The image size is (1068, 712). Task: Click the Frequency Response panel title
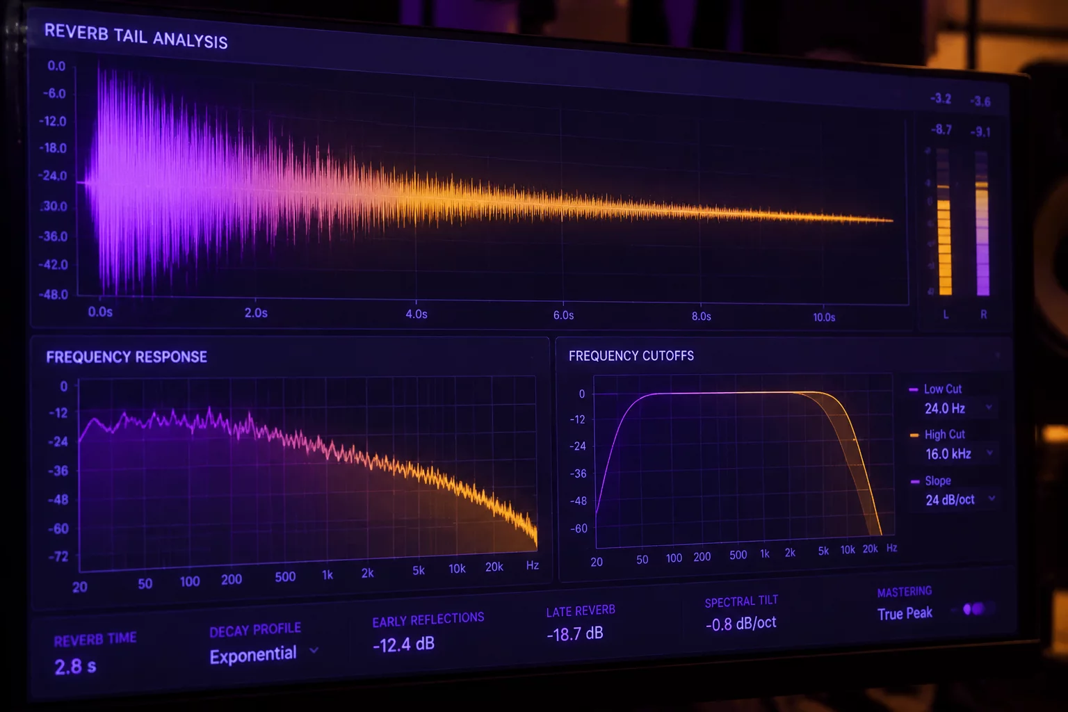pos(127,357)
